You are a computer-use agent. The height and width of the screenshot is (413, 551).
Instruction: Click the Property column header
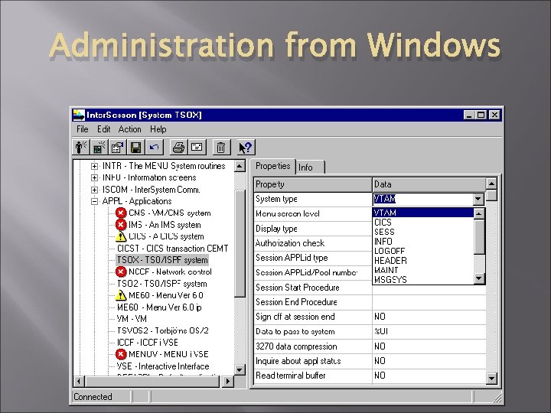[313, 184]
